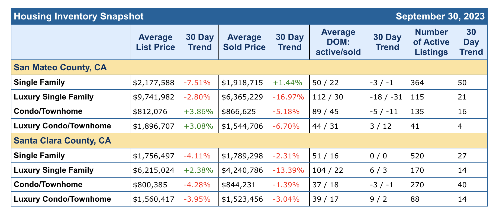Select the Average Sold Price column header
This screenshot has height=213, width=496.
[244, 42]
